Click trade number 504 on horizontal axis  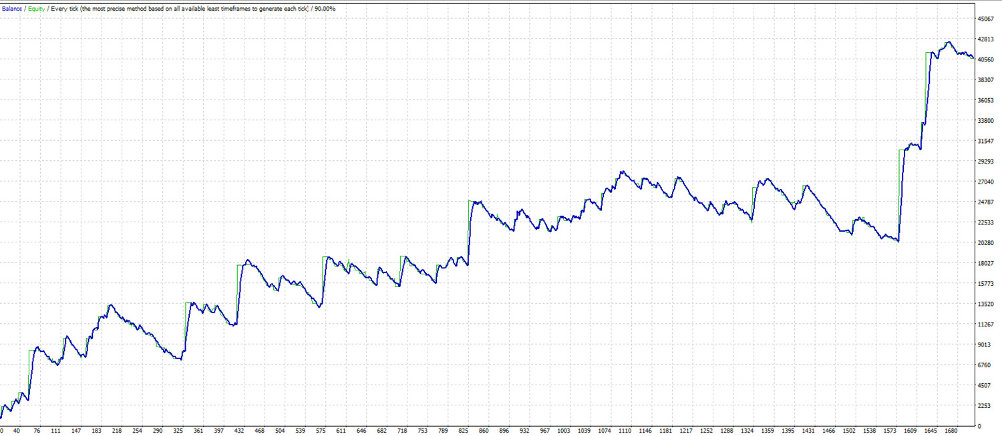[x=280, y=431]
